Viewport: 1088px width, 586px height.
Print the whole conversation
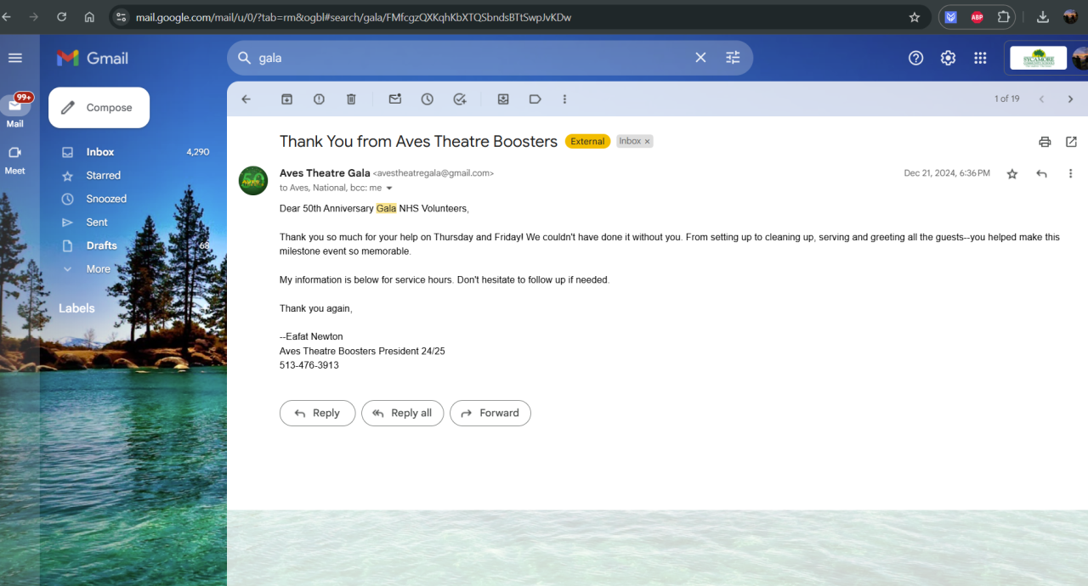(1045, 142)
